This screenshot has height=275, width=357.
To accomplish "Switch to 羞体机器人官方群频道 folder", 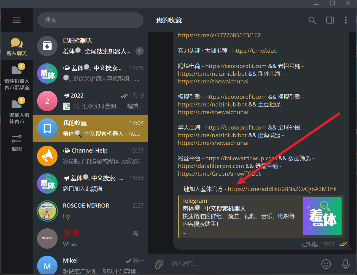I will click(x=17, y=77).
